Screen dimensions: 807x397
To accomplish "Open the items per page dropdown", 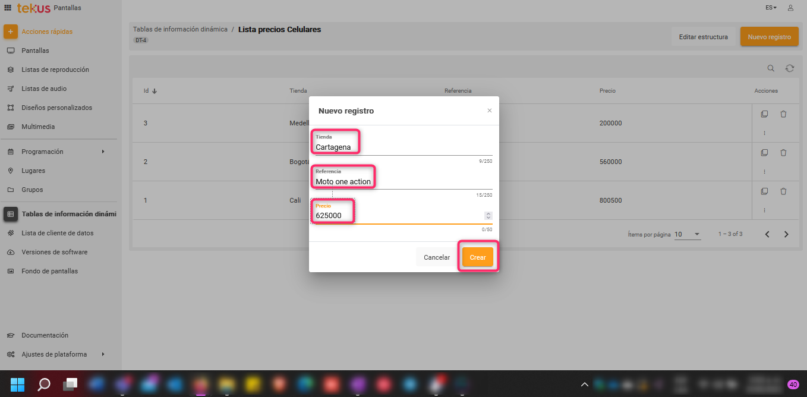I will (688, 234).
